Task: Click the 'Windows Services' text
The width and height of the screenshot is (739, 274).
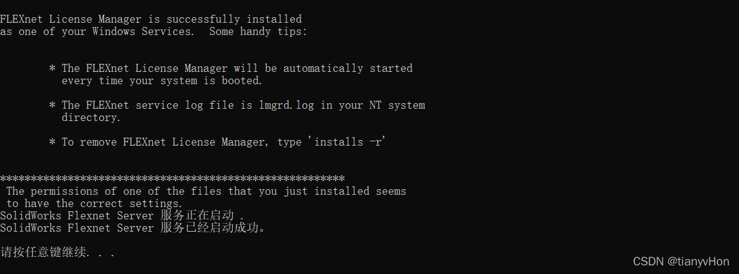Action: (x=142, y=31)
